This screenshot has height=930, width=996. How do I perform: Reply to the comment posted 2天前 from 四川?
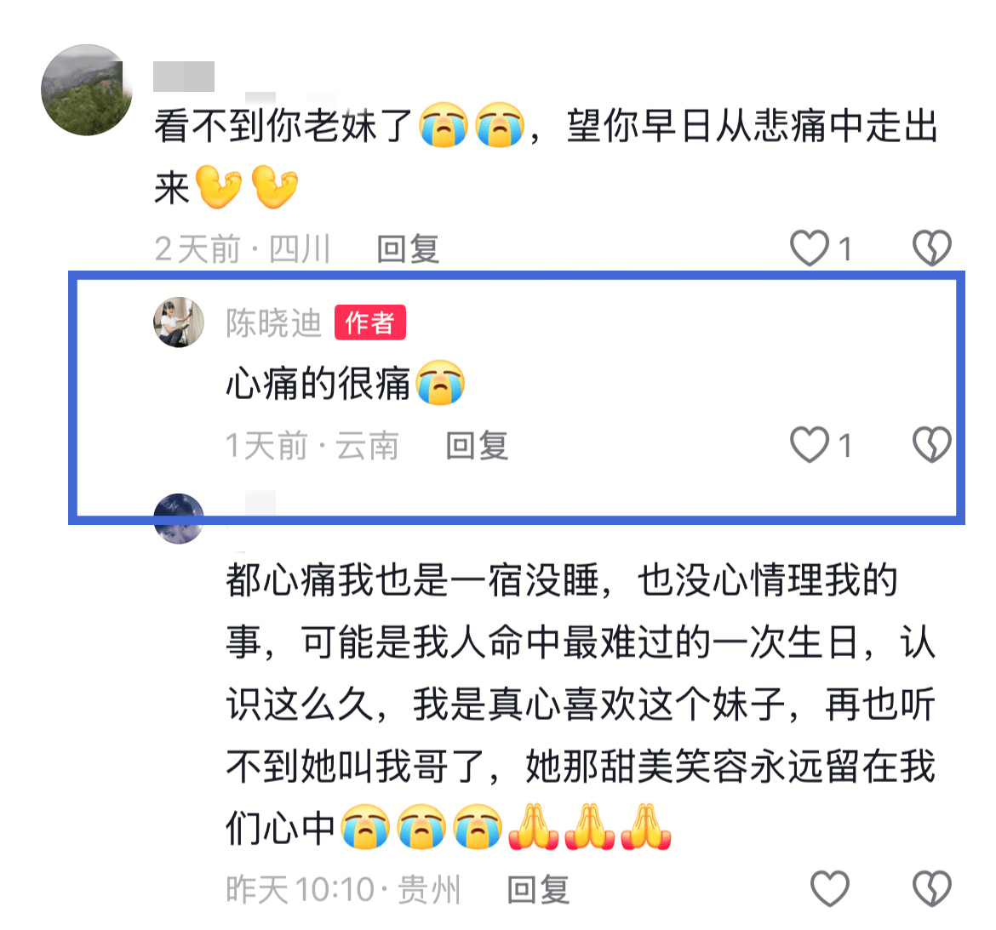[x=408, y=248]
